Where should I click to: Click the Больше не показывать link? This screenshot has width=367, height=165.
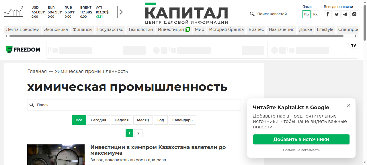(301, 150)
